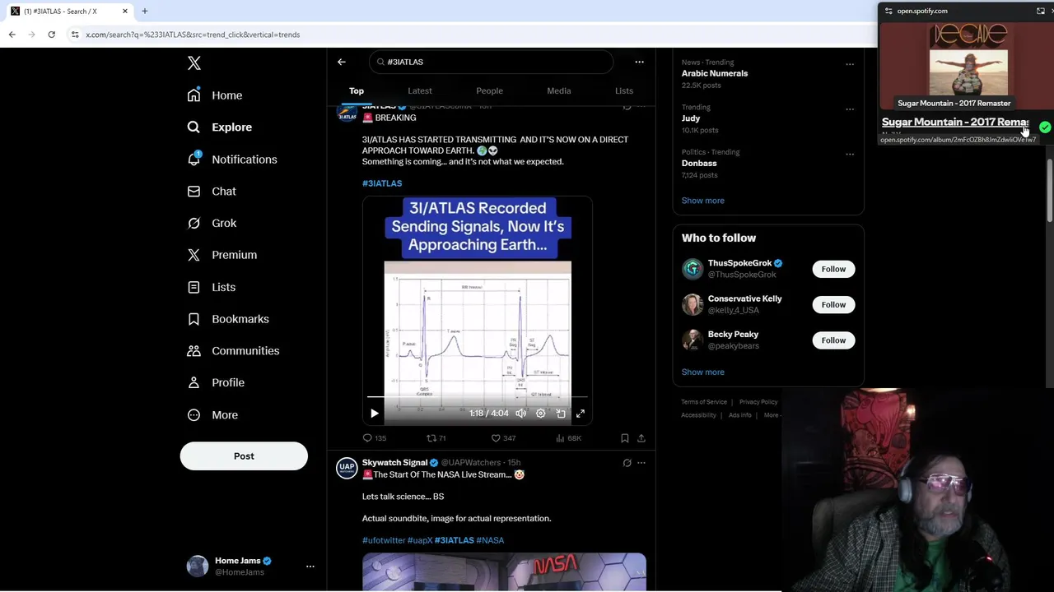Reload the page in browser

click(51, 35)
